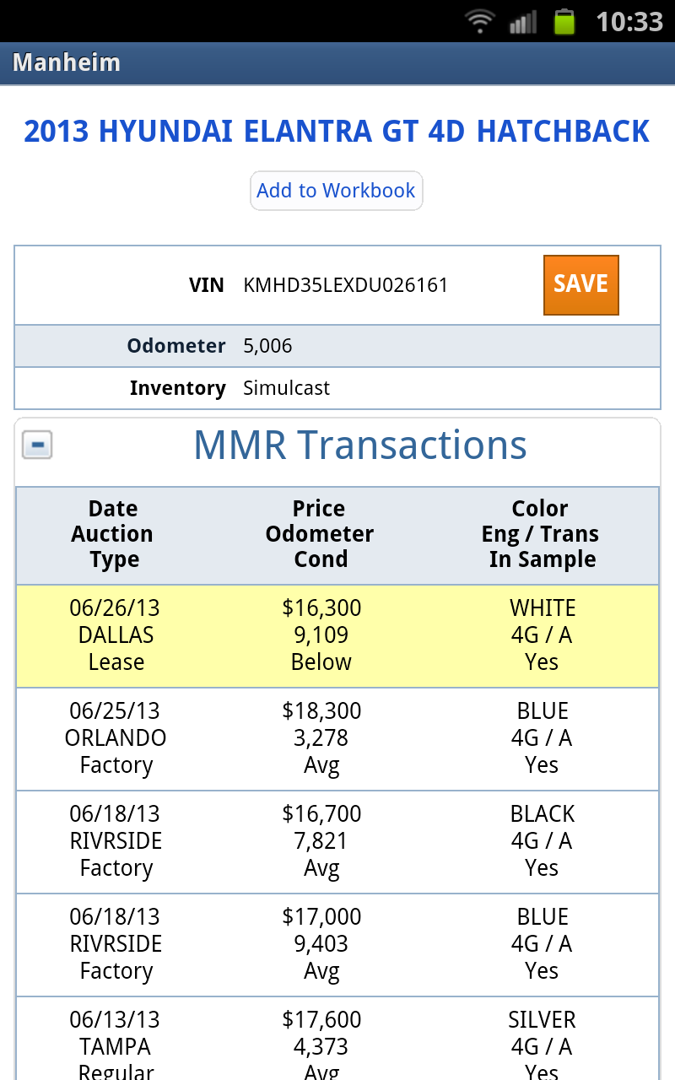This screenshot has width=675, height=1080.
Task: Select the 06/25/13 Orlando transaction row
Action: [x=337, y=738]
